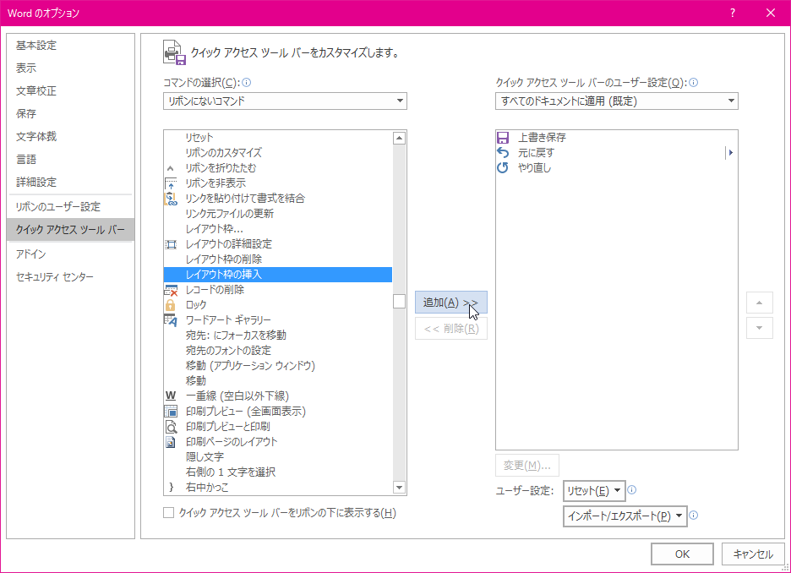Image resolution: width=791 pixels, height=573 pixels.
Task: Click the やり直し redo icon
Action: [503, 167]
